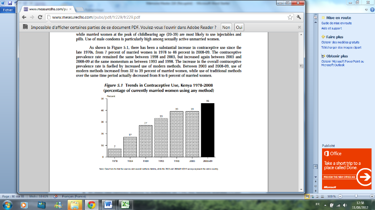Screen dimensions: 375x210
Task: Open Word Help question mark icon
Action: [x=372, y=10]
